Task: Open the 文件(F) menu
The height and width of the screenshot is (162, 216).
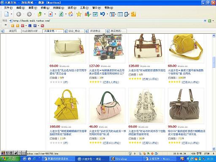Action: (8, 8)
